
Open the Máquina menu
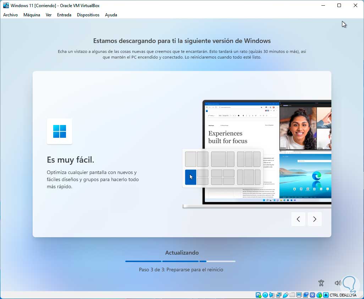(x=32, y=15)
